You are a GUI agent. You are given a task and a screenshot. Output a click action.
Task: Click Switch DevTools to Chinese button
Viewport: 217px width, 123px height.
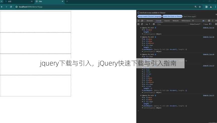point(172,16)
